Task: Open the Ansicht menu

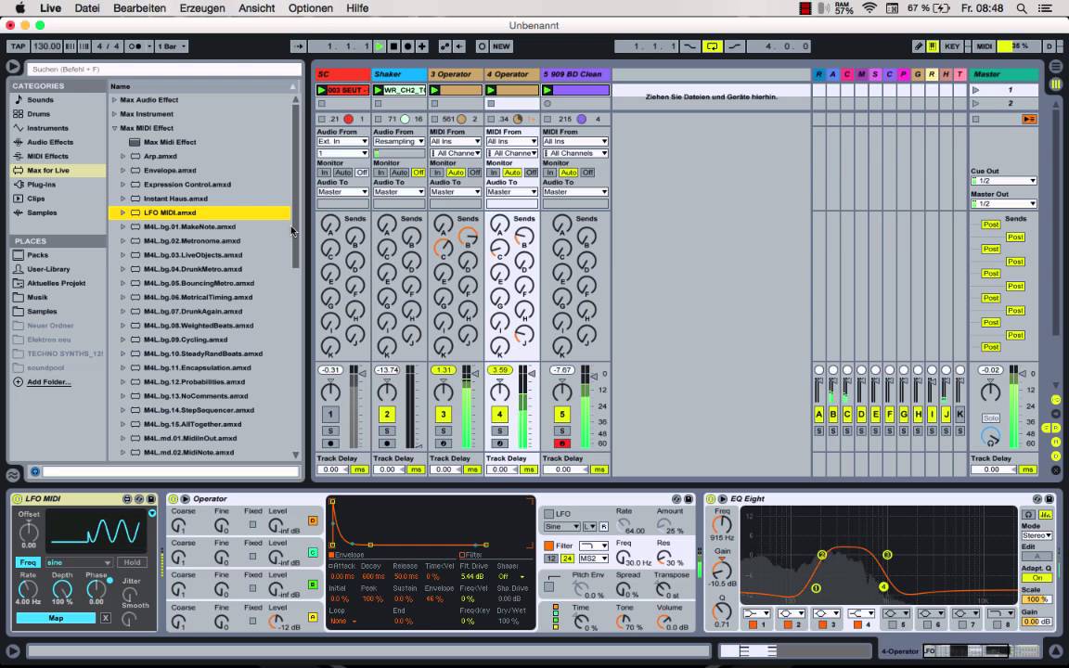Action: pyautogui.click(x=256, y=8)
